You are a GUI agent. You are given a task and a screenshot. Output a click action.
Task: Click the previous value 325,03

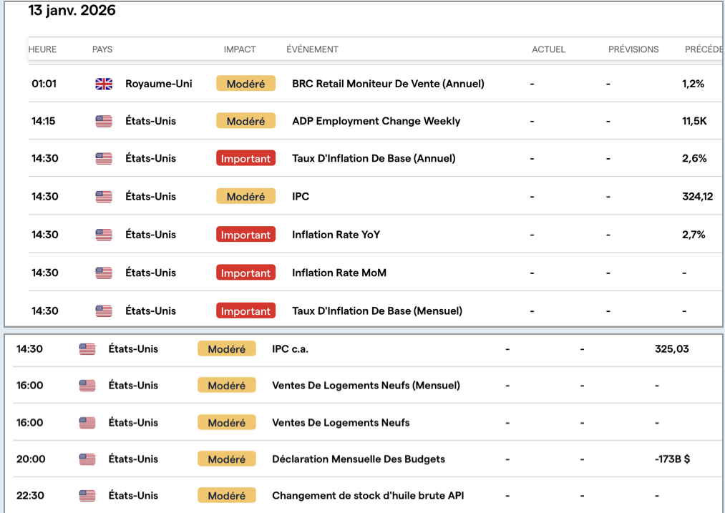click(x=672, y=349)
